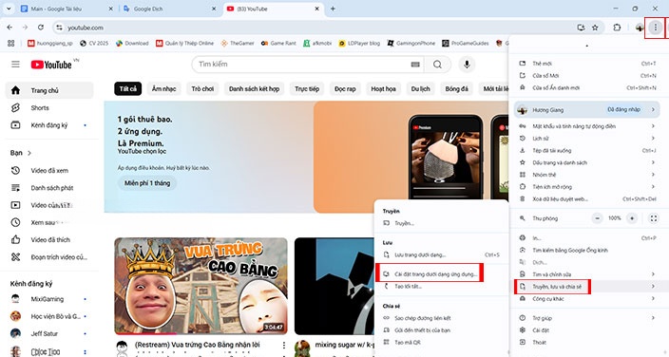This screenshot has height=357, width=669.
Task: Expand the Nhóm thẻ submenu
Action: click(x=653, y=175)
